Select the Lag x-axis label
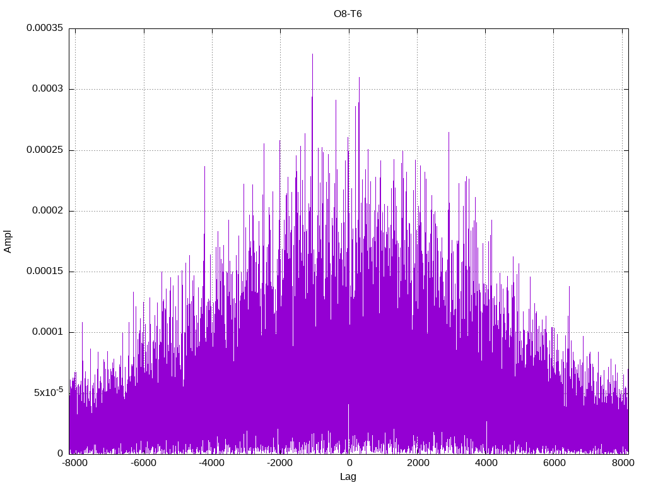This screenshot has height=485, width=646. (348, 477)
